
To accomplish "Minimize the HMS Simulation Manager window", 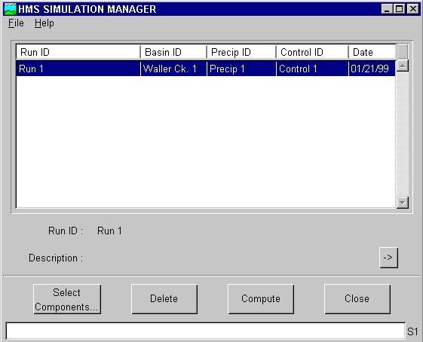I will click(x=387, y=9).
